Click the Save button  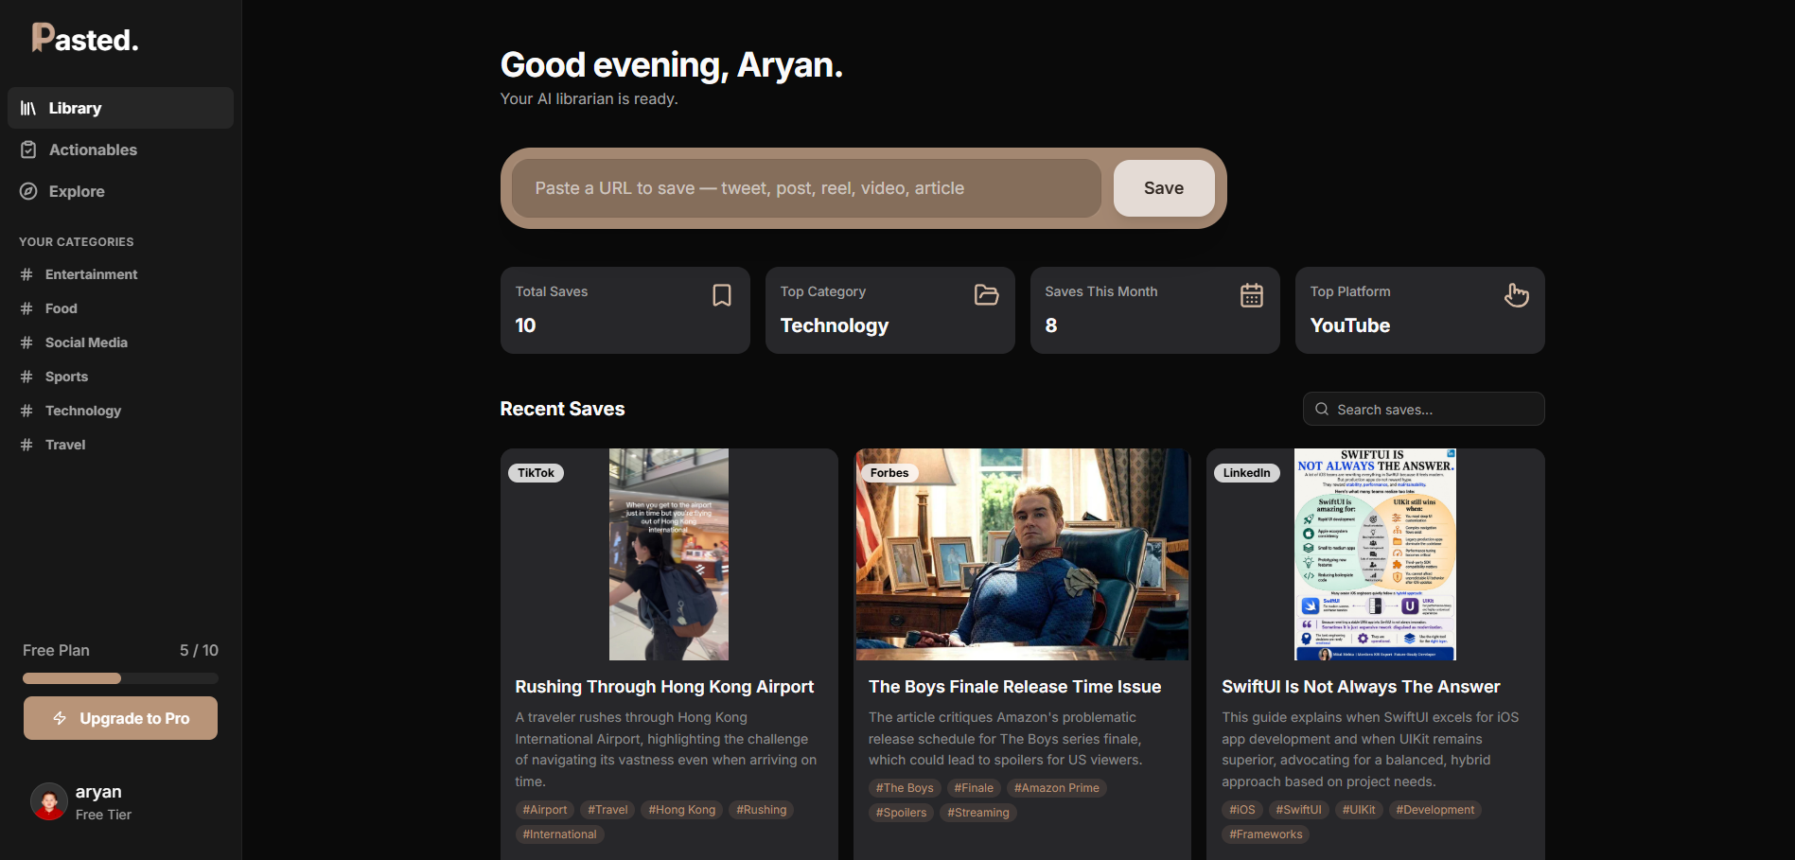point(1164,188)
